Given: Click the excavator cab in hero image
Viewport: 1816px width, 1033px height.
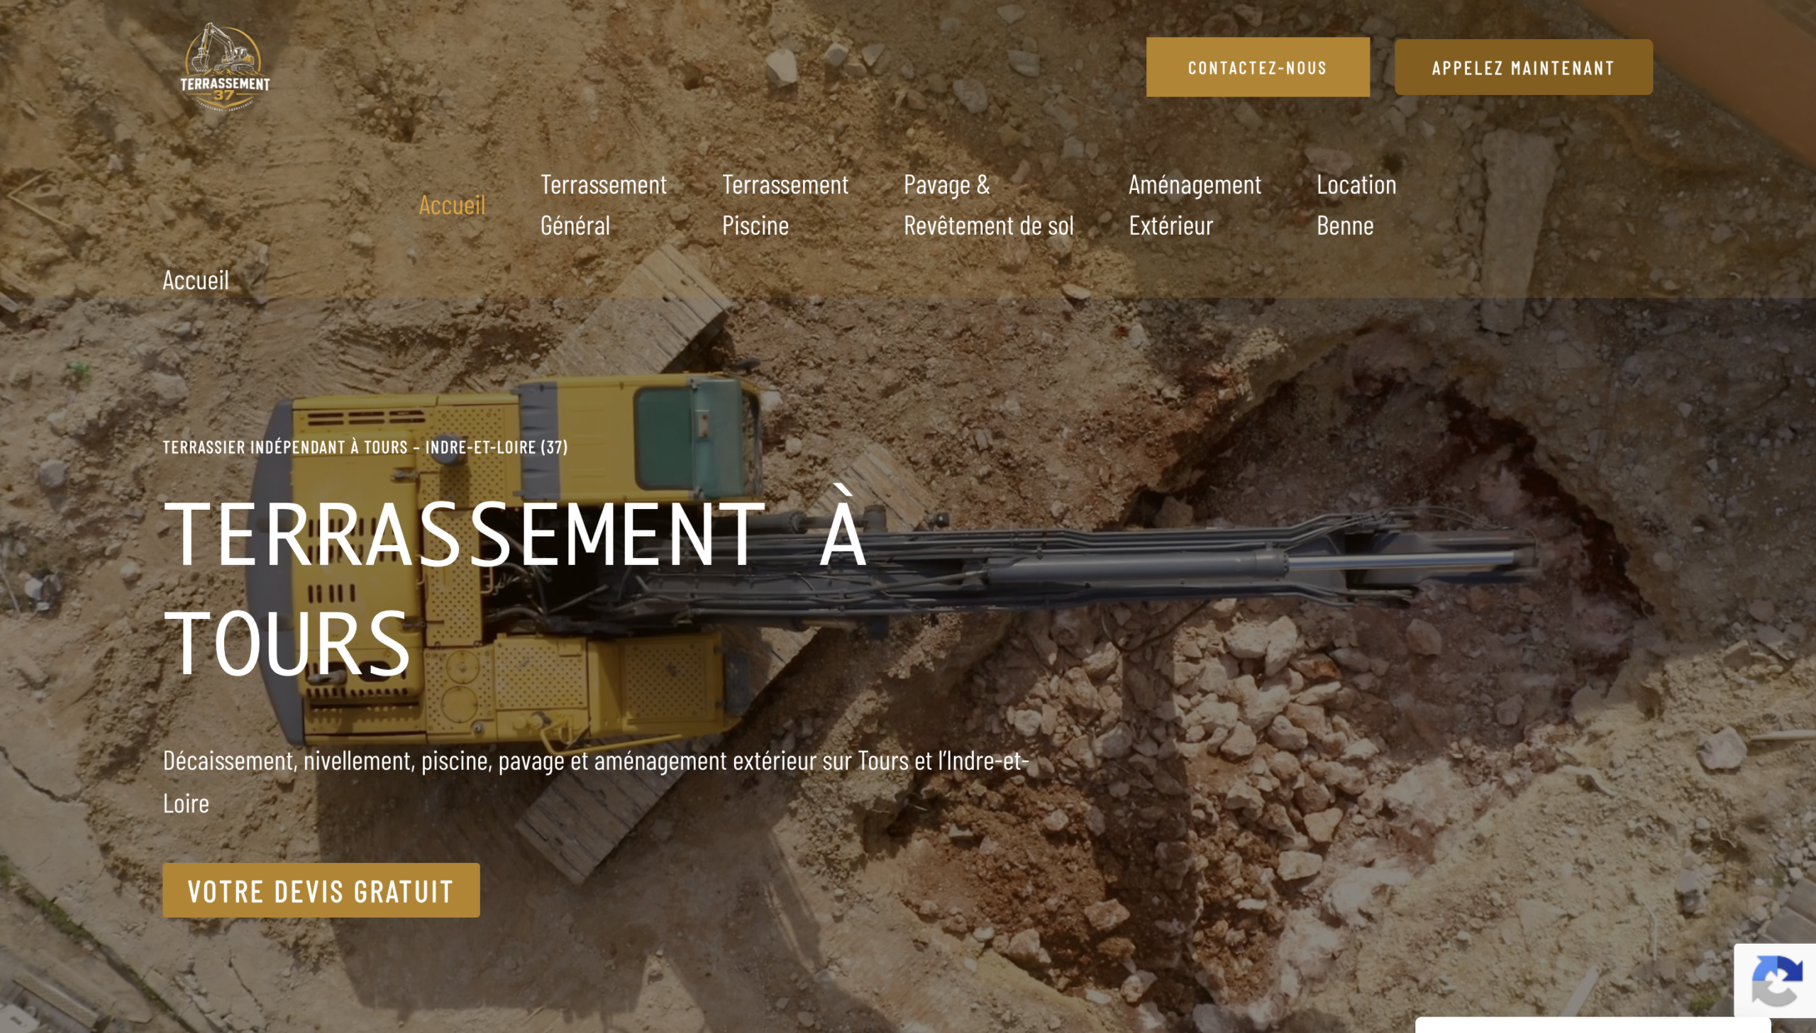Looking at the screenshot, I should tap(692, 440).
